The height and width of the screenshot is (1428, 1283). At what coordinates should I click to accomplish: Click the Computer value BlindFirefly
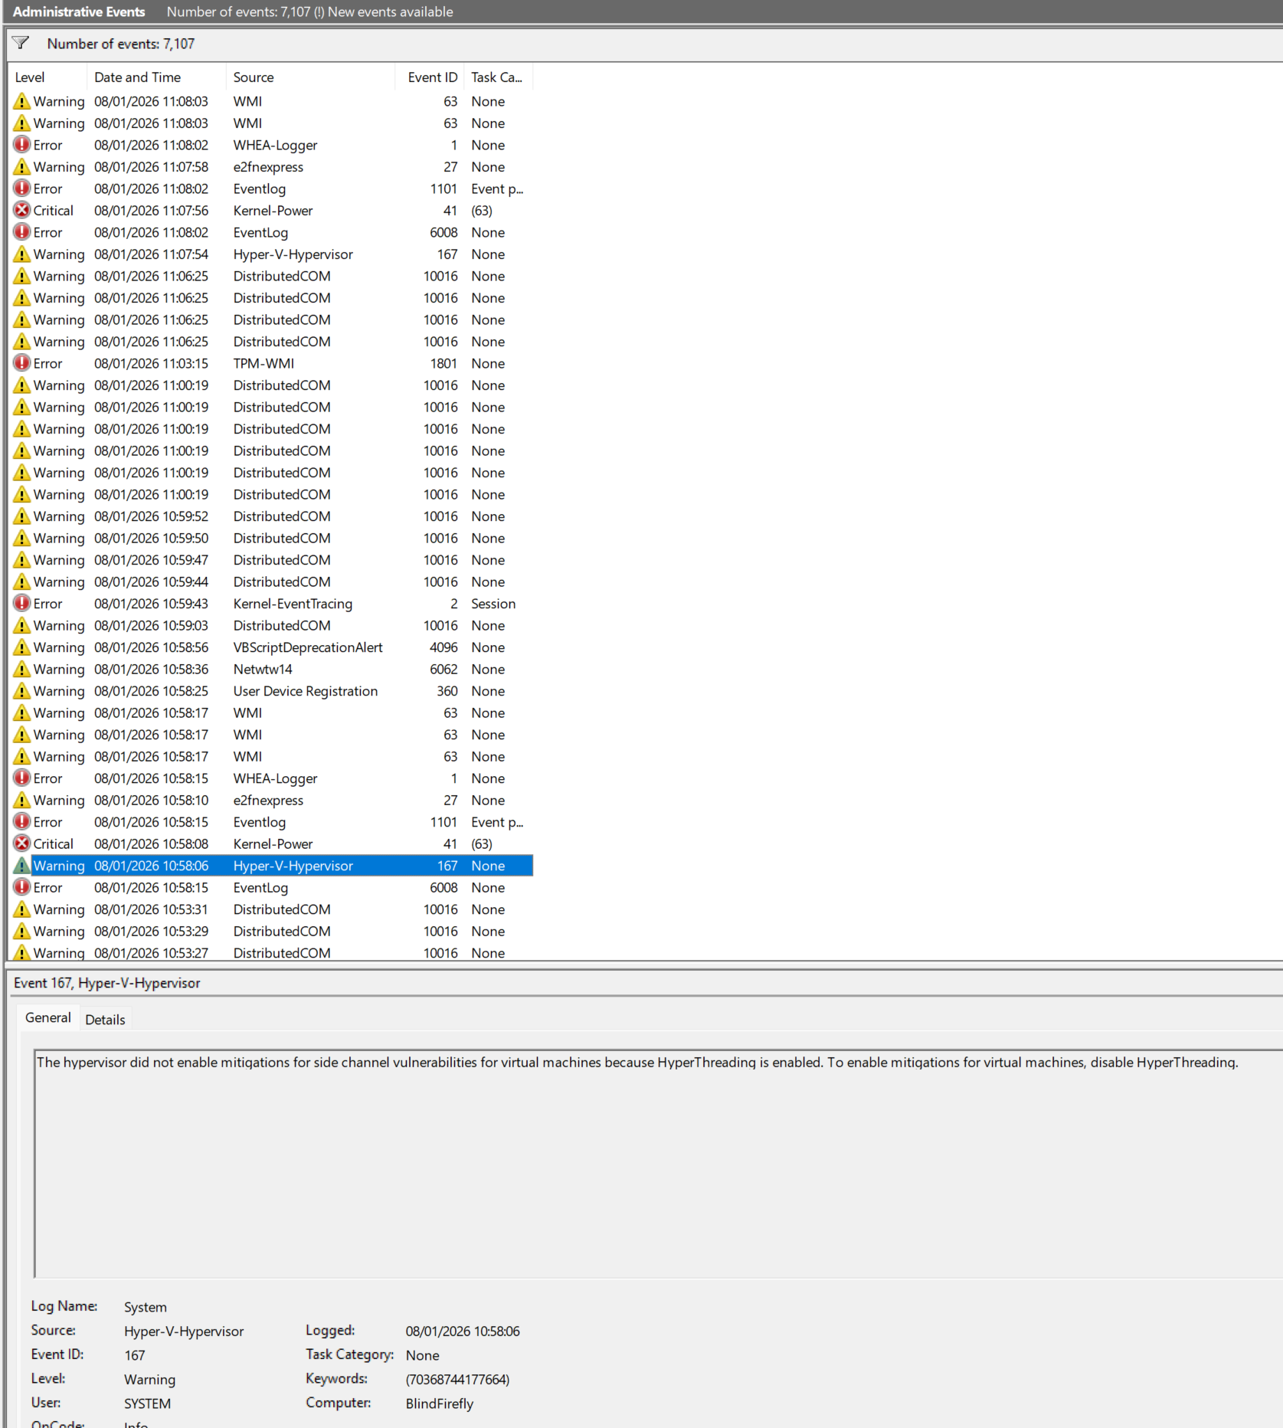440,1403
